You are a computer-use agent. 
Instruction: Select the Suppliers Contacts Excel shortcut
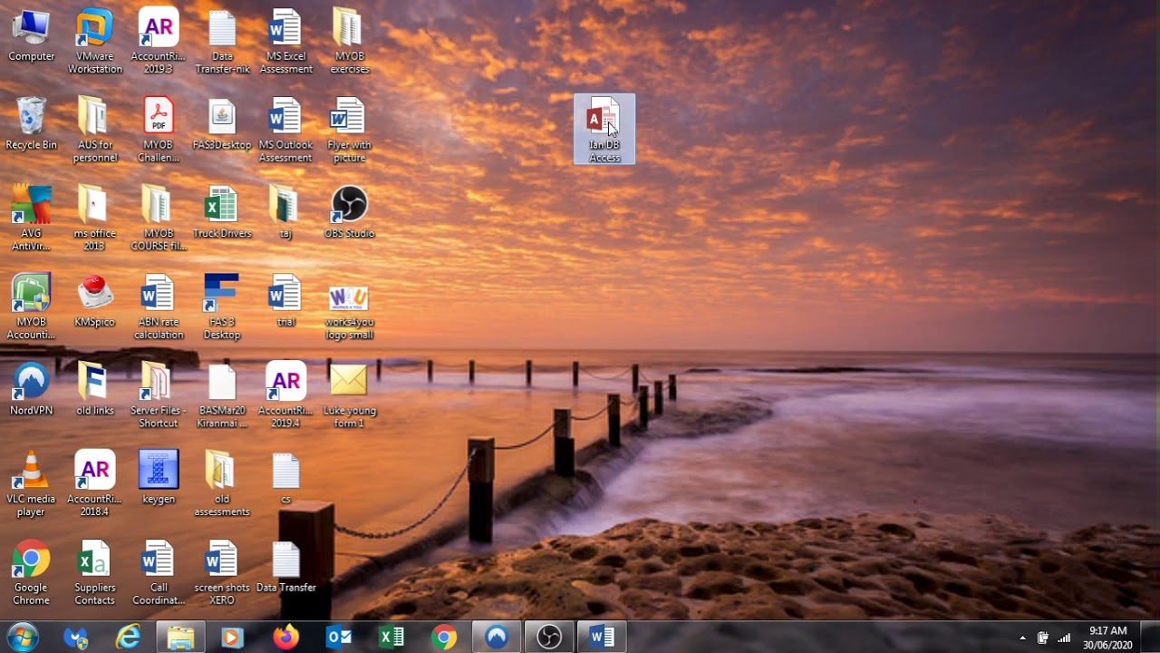point(94,572)
